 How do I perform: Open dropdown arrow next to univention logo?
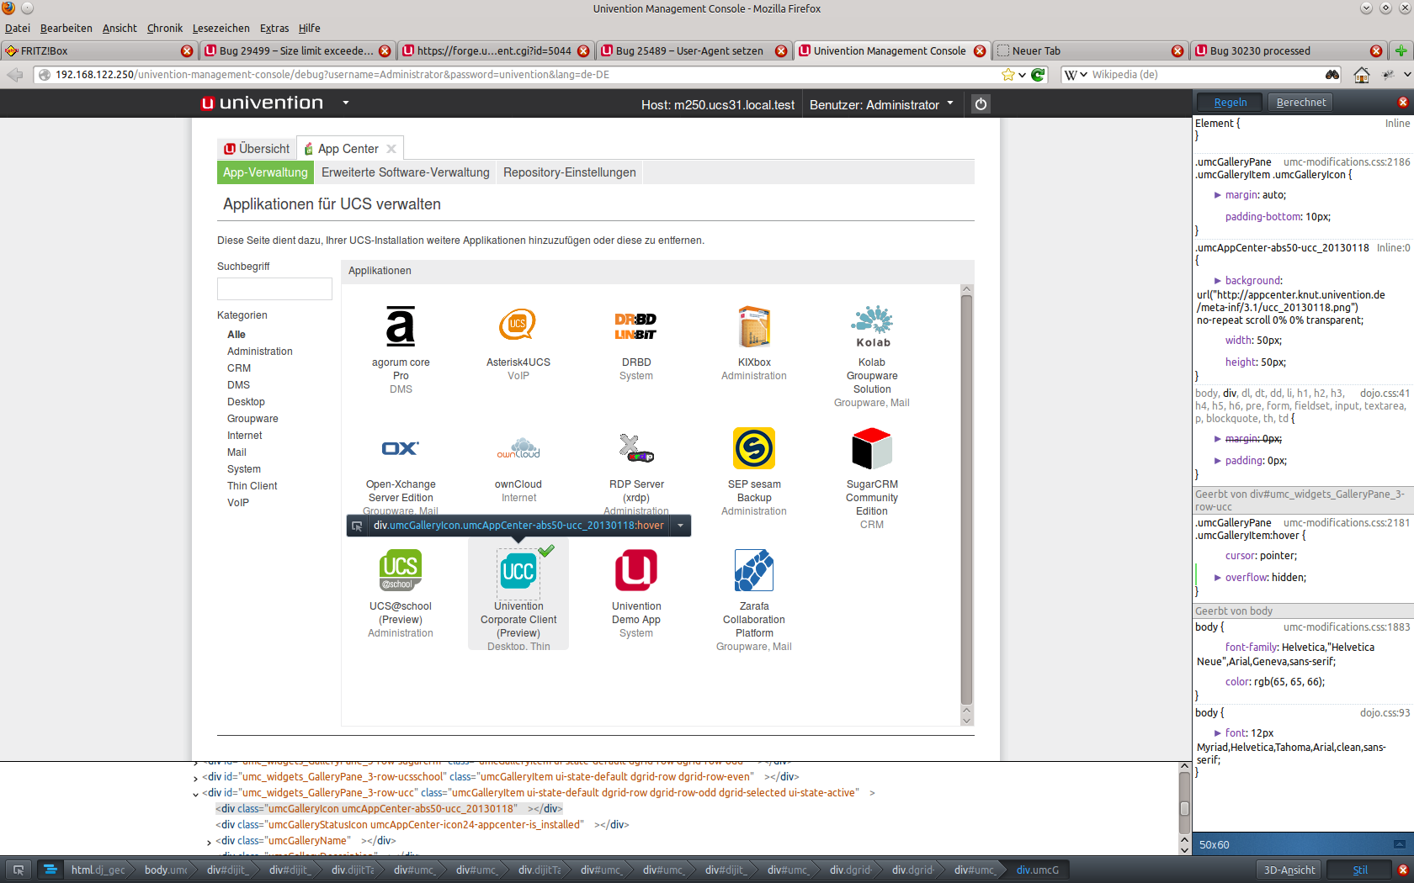[x=345, y=103]
